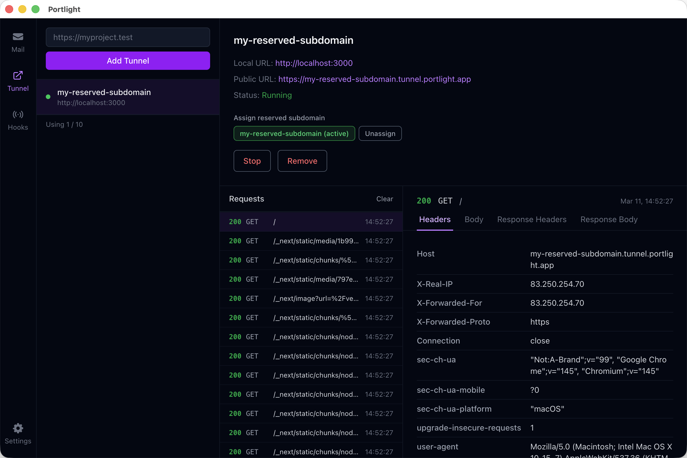Select the Headers tab

tap(435, 219)
